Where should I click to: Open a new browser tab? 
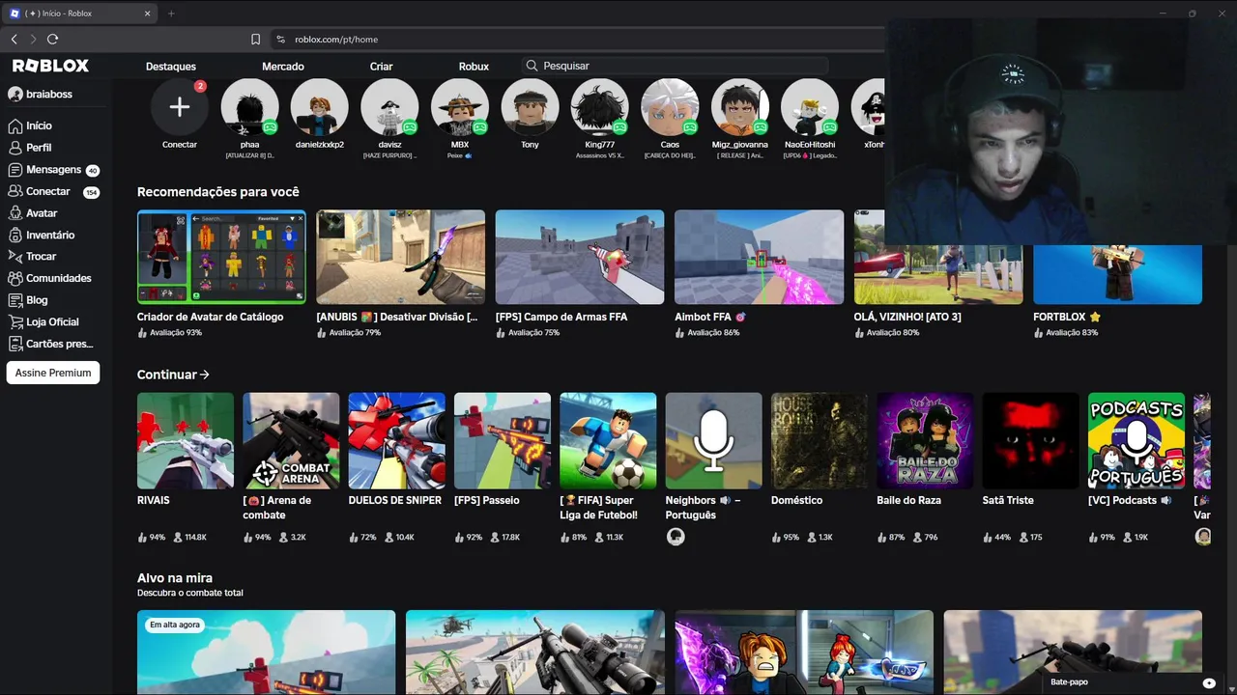[x=171, y=14]
